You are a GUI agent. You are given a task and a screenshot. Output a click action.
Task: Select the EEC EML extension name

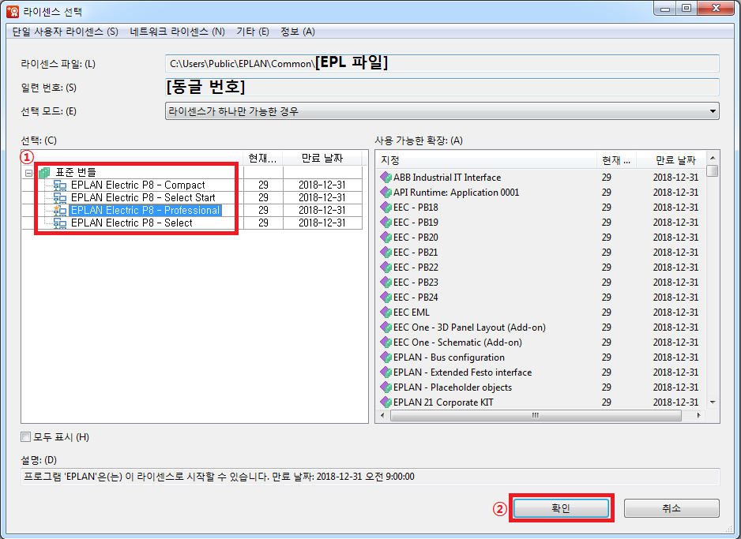pyautogui.click(x=411, y=313)
